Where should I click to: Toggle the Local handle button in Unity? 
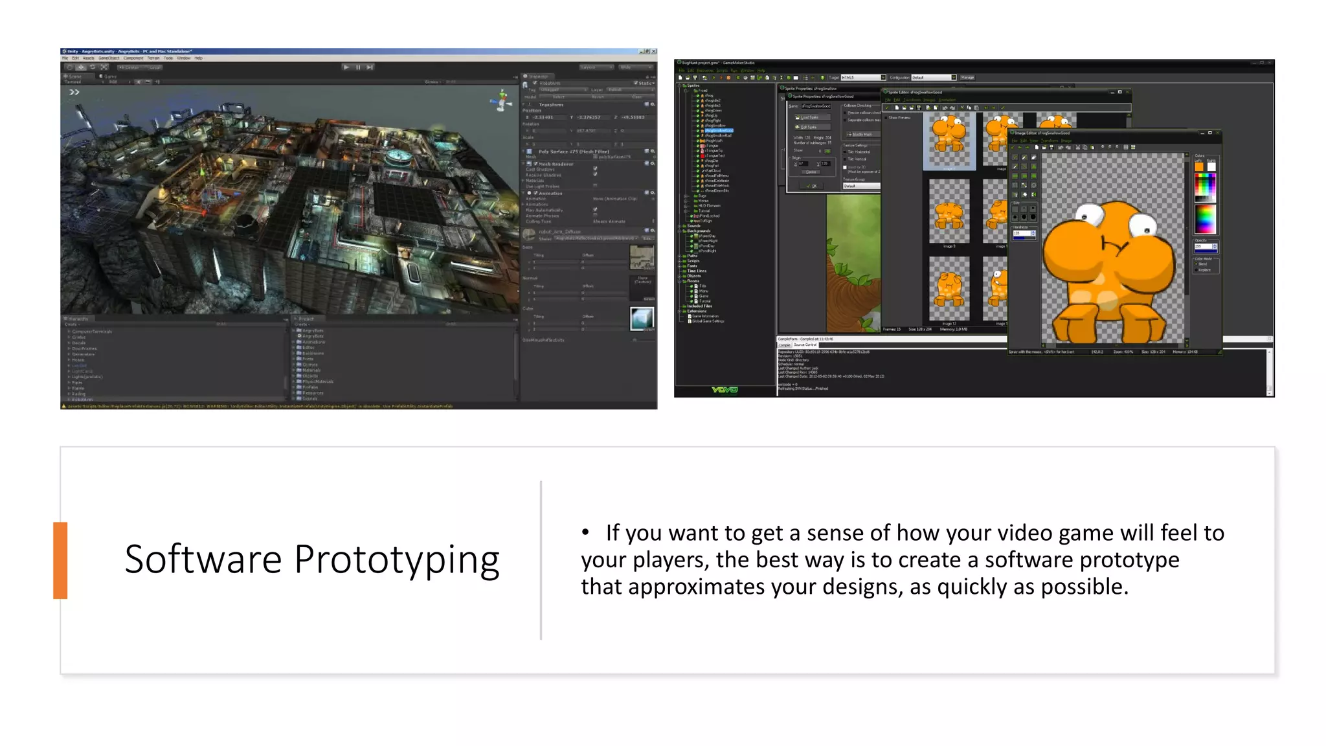tap(153, 67)
